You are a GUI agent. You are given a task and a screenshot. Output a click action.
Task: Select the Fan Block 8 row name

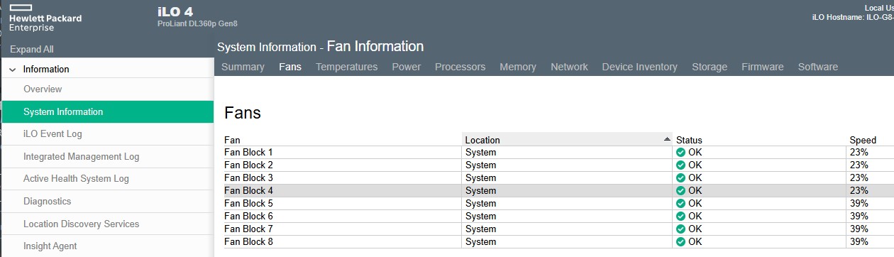pos(248,242)
